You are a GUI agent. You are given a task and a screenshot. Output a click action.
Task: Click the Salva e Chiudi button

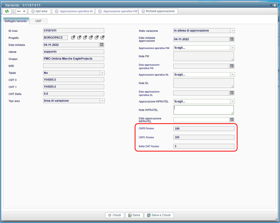click(159, 215)
